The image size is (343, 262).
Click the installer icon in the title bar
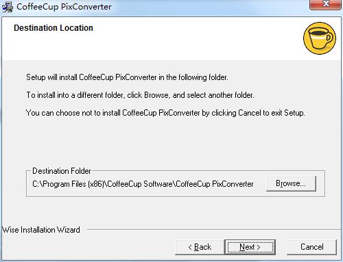point(8,7)
